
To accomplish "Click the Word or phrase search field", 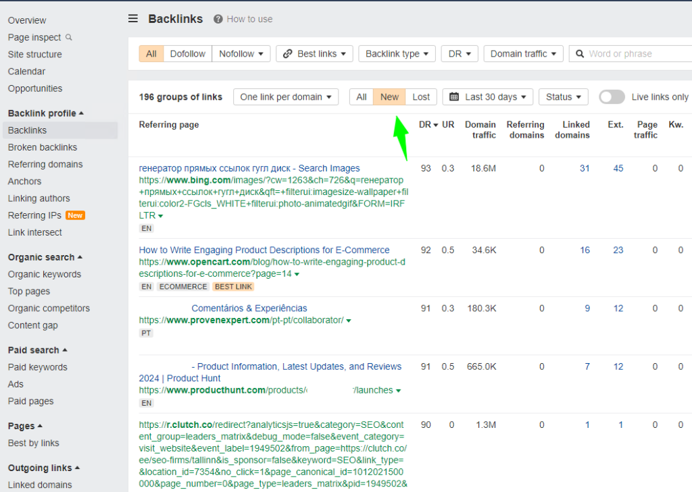I will point(635,54).
